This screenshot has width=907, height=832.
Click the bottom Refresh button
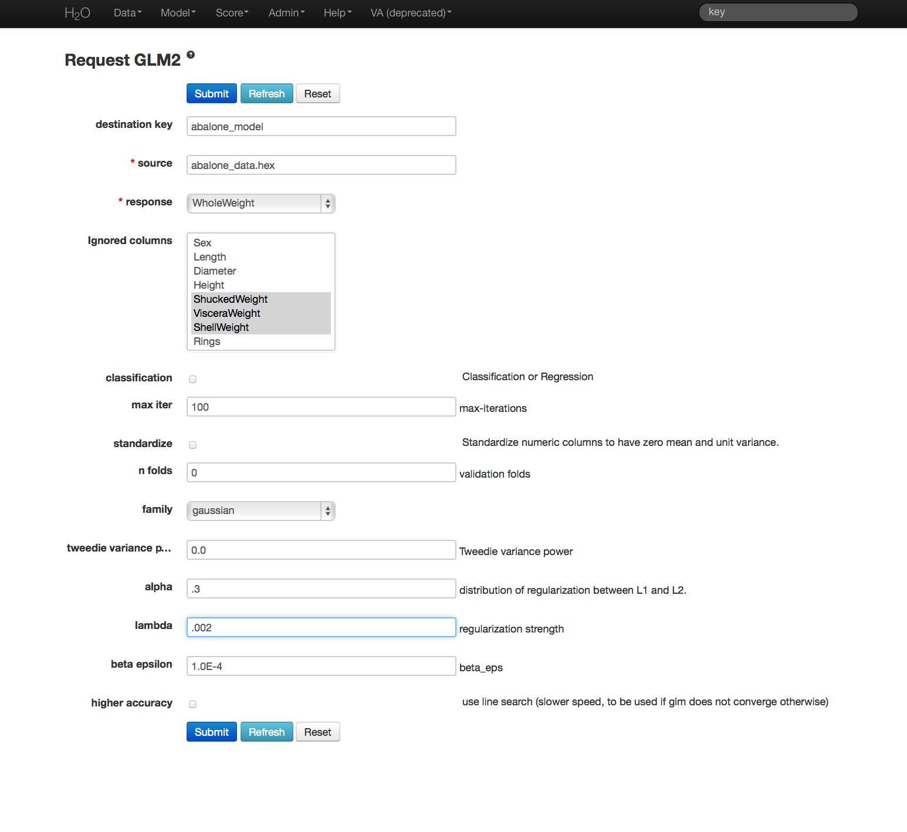point(266,732)
